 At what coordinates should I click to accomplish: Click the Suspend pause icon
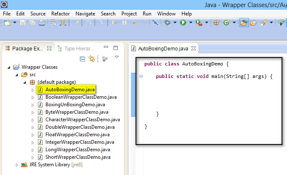124,22
